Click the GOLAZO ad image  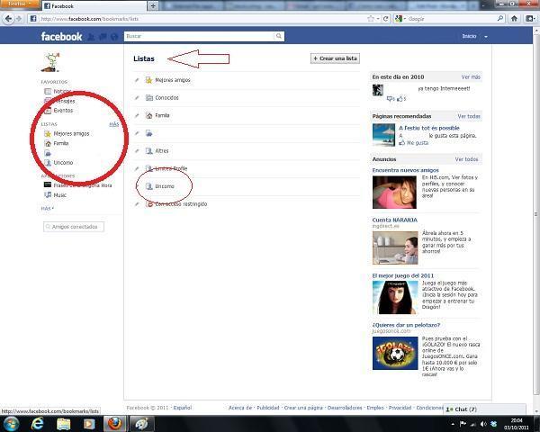pyautogui.click(x=395, y=354)
